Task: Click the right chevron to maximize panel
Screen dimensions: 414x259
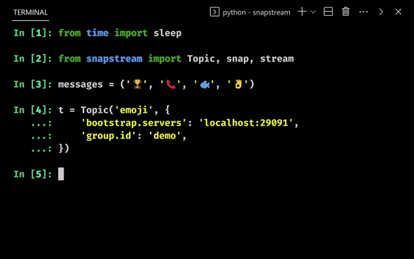Action: 381,12
